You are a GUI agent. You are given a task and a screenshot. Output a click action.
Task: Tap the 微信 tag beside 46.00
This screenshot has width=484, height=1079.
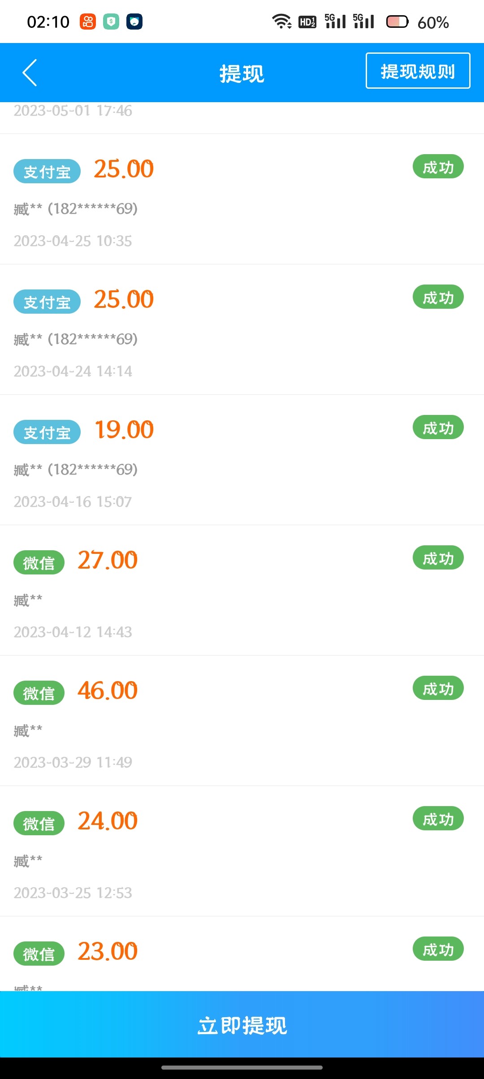coord(39,693)
